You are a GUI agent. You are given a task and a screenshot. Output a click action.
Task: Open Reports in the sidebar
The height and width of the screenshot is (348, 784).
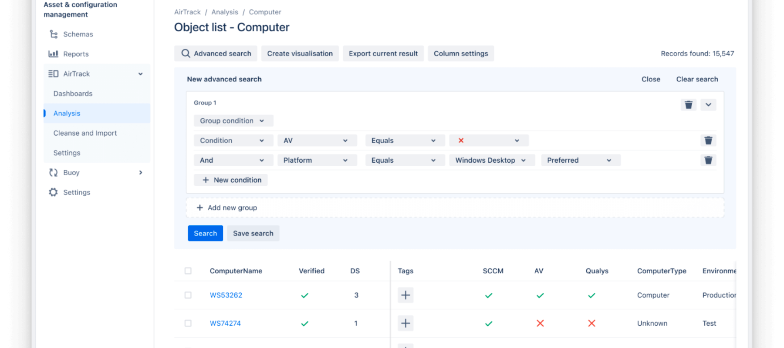tap(76, 54)
